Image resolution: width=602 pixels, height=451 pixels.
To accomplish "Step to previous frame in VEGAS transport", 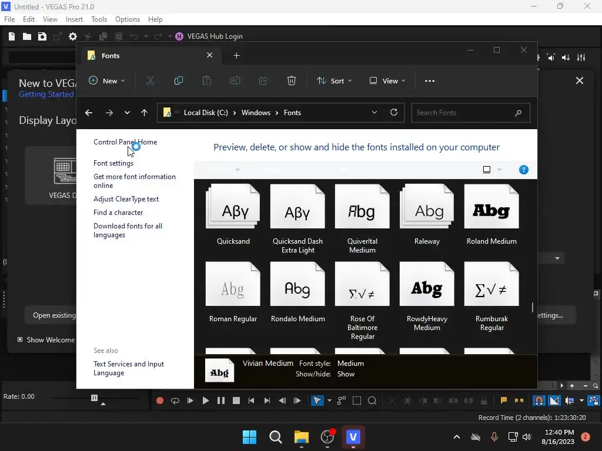I will coord(282,400).
